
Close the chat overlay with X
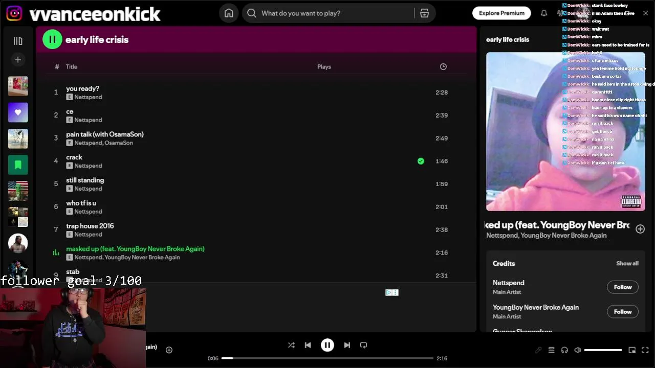pyautogui.click(x=645, y=13)
